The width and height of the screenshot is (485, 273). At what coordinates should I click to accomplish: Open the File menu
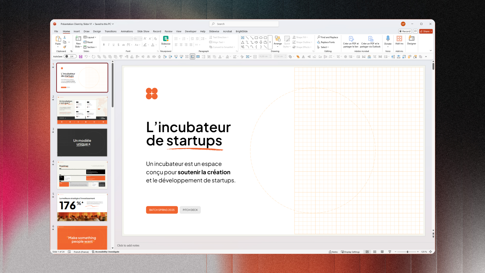pyautogui.click(x=56, y=32)
